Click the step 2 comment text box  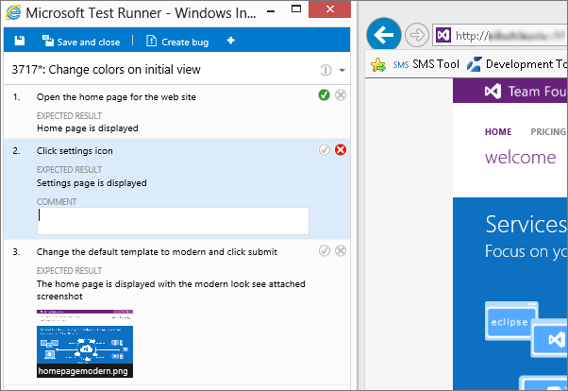click(173, 221)
